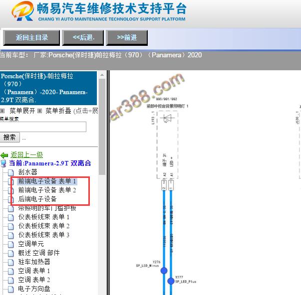Click the sidebar scrollbar up arrow
This screenshot has width=301, height=295.
pos(102,75)
